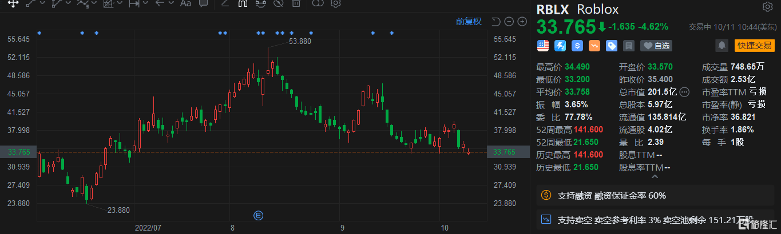Click the Roblox company name

point(598,10)
